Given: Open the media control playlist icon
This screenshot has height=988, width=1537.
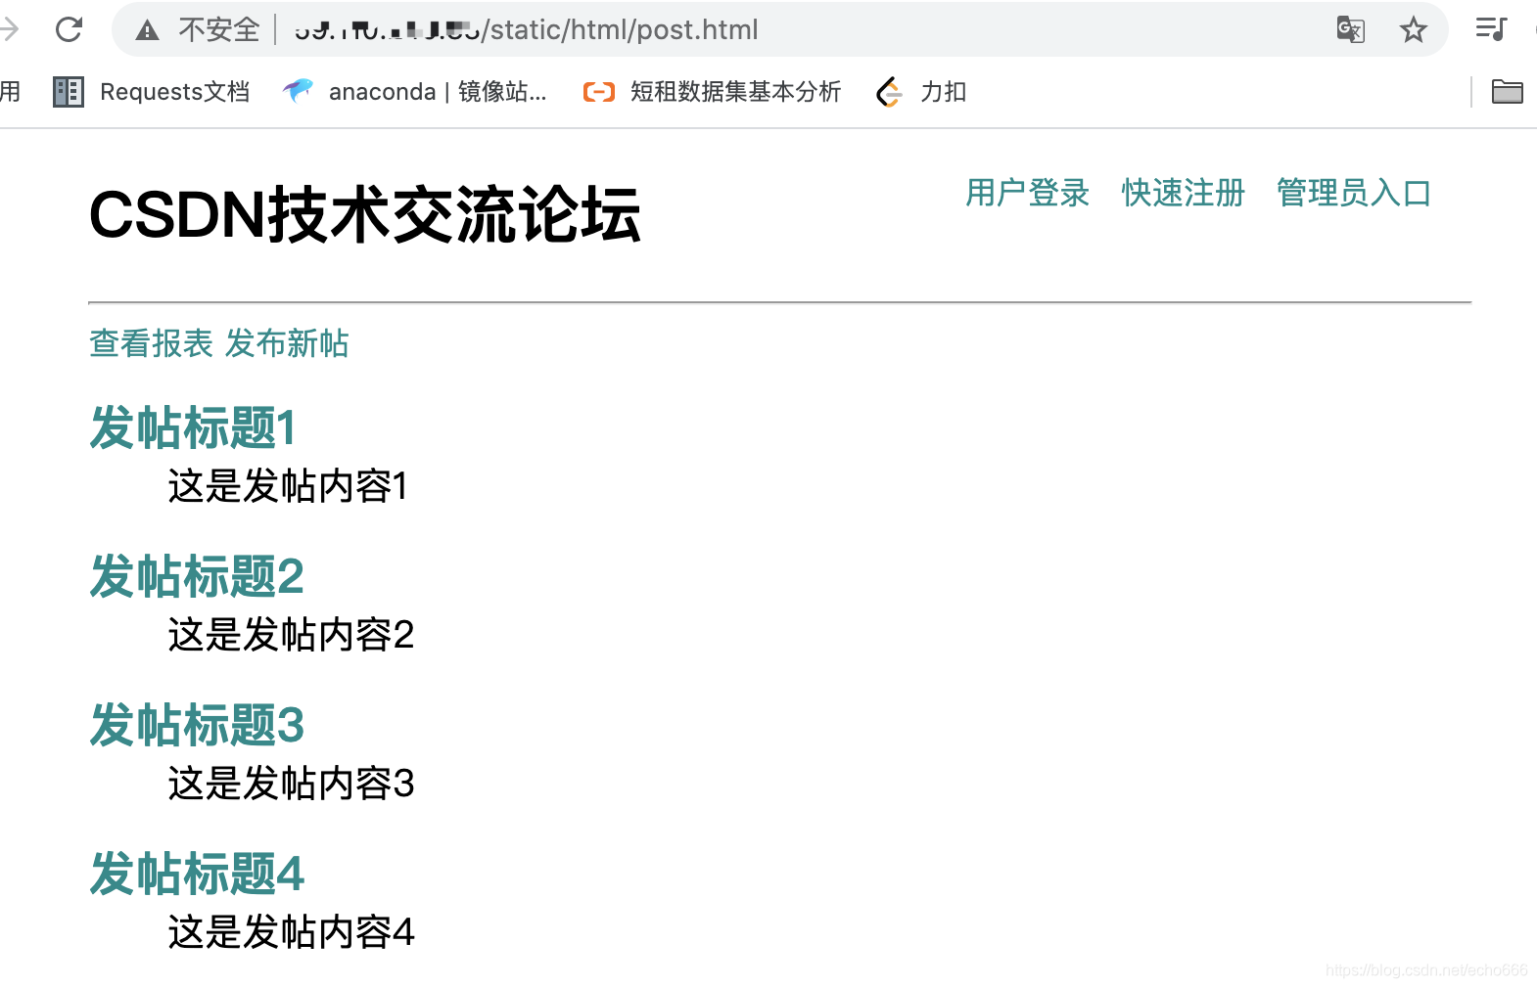Looking at the screenshot, I should pyautogui.click(x=1491, y=29).
